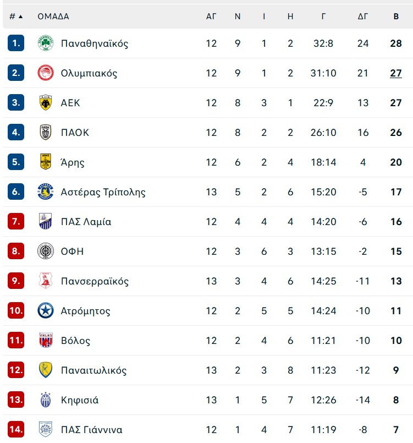Open the ΠΑΣ Λαμία team name link
This screenshot has width=413, height=443.
click(x=86, y=222)
